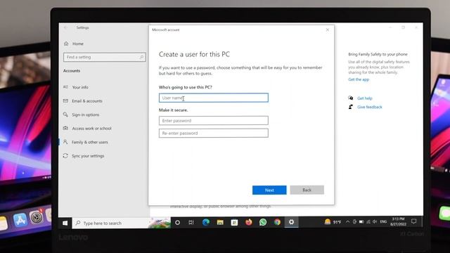Screen dimensions: 450x253
Task: Open Task View on the taskbar
Action: pos(191,222)
